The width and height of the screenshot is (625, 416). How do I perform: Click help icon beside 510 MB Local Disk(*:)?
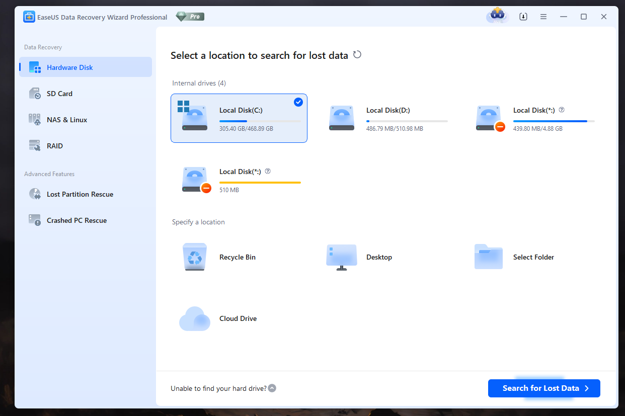coord(268,171)
